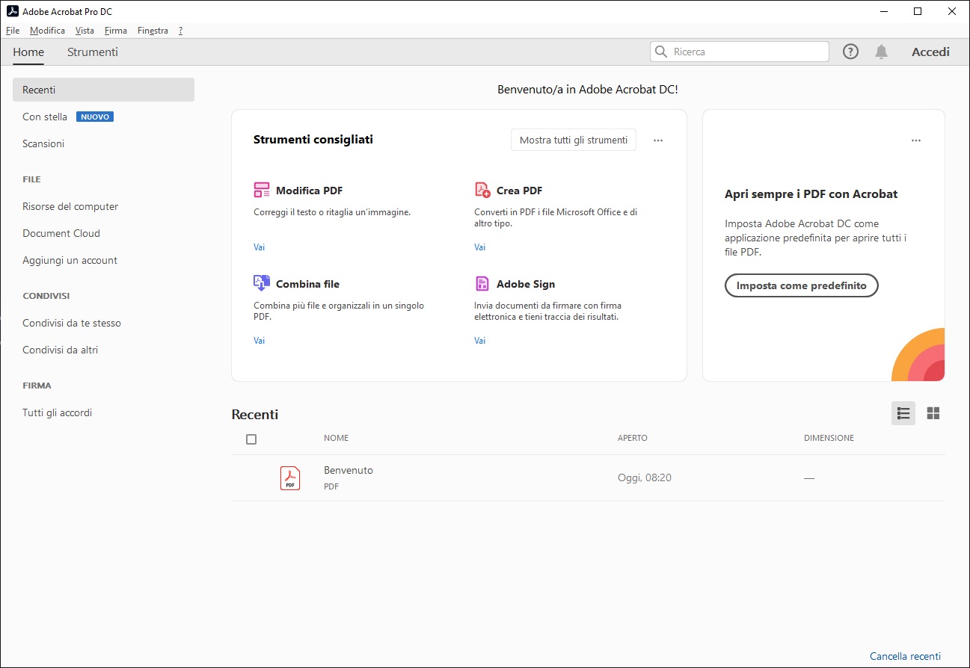
Task: Tick the select-all checkbox in Recenti header
Action: coord(251,439)
